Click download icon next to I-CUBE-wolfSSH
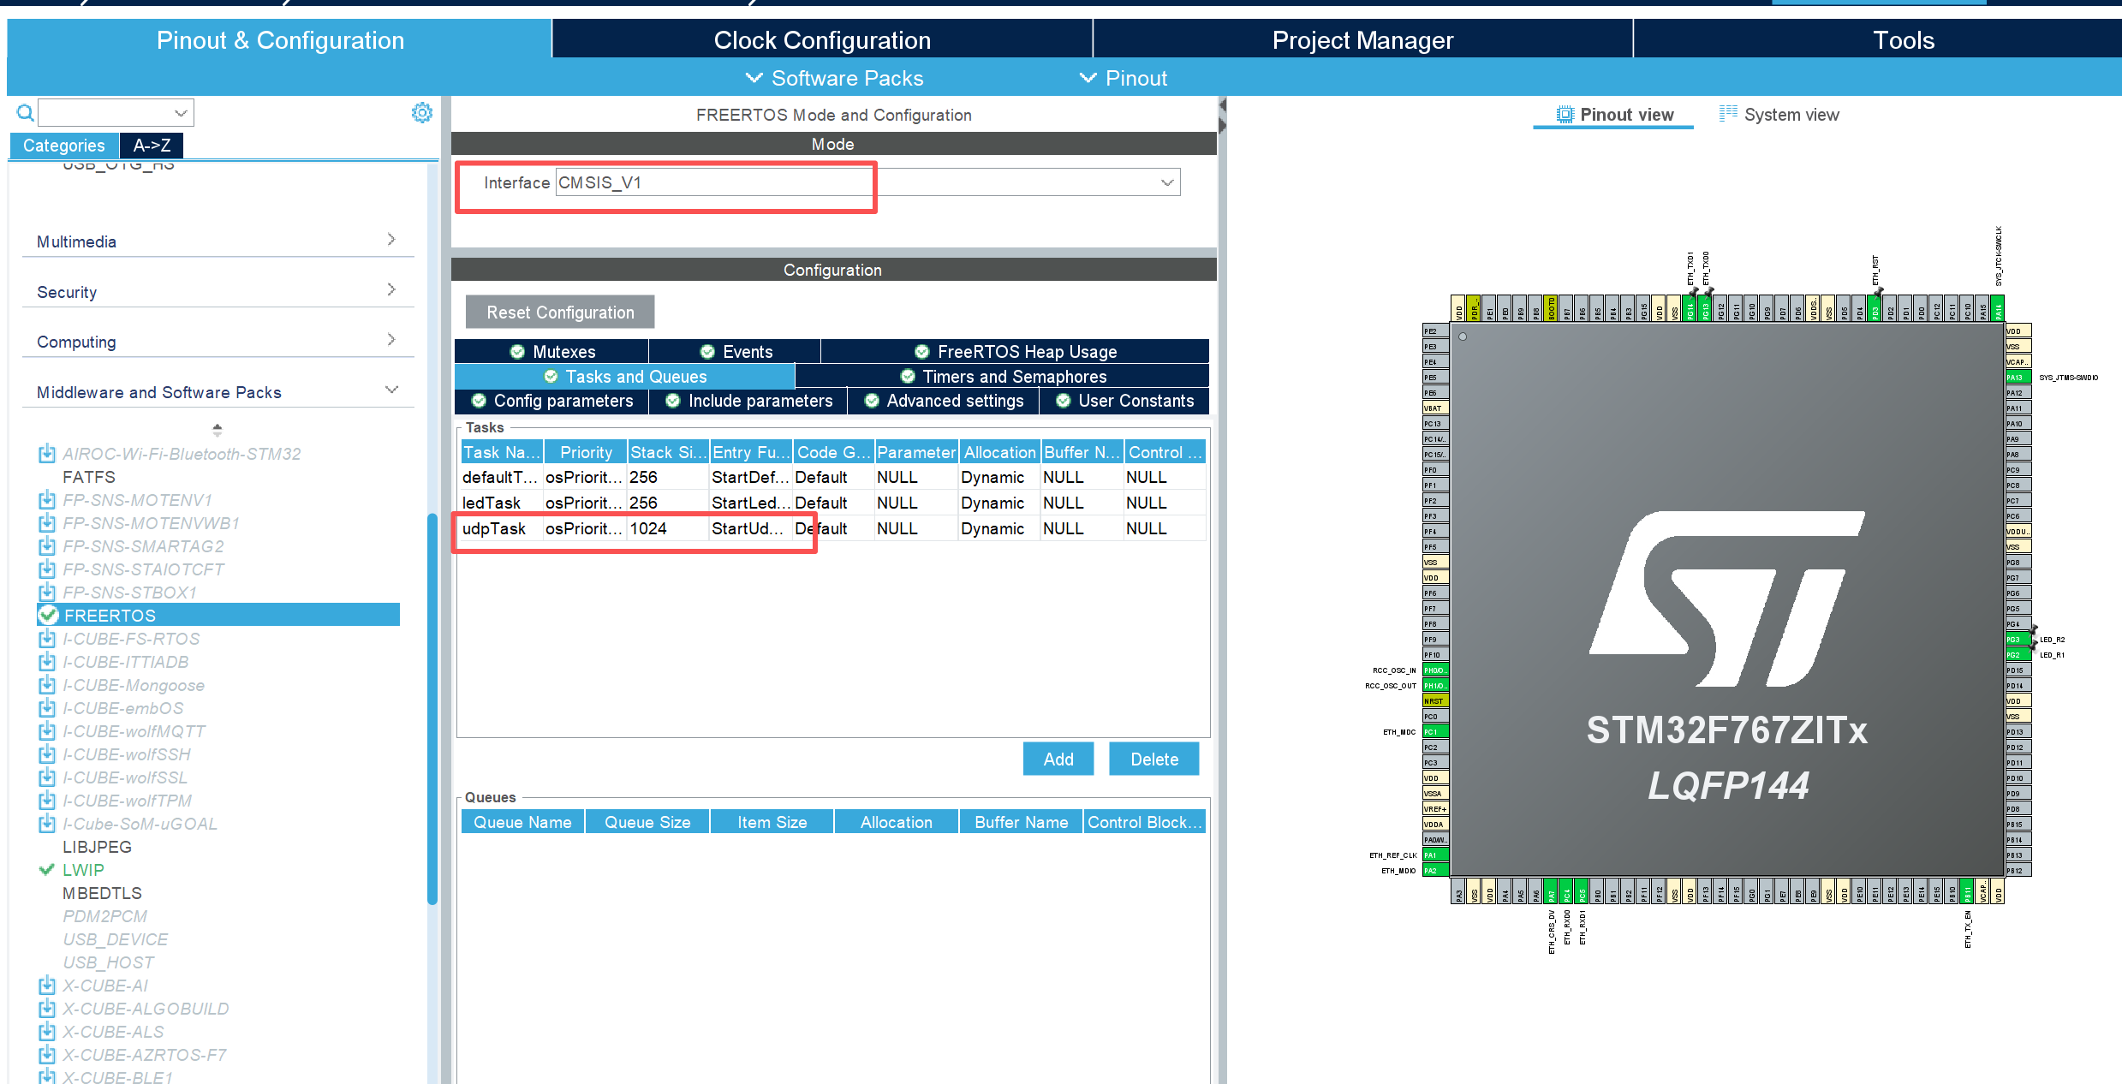 [x=47, y=753]
